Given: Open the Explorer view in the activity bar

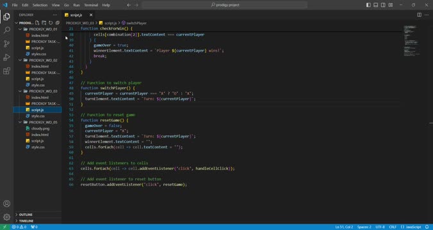Looking at the screenshot, I should (6, 17).
